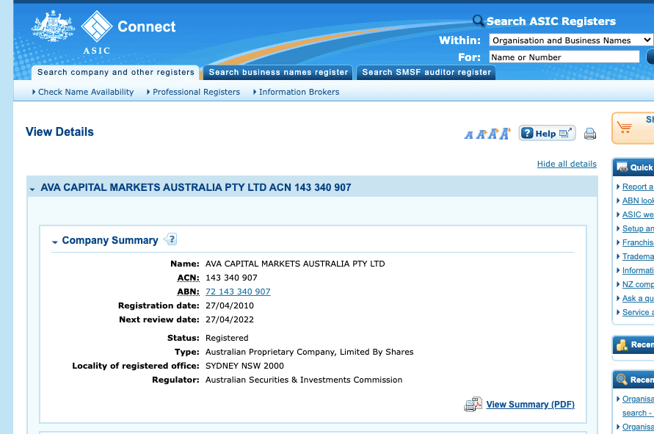The image size is (654, 434).
Task: Choose the third font size A icon
Action: click(493, 134)
